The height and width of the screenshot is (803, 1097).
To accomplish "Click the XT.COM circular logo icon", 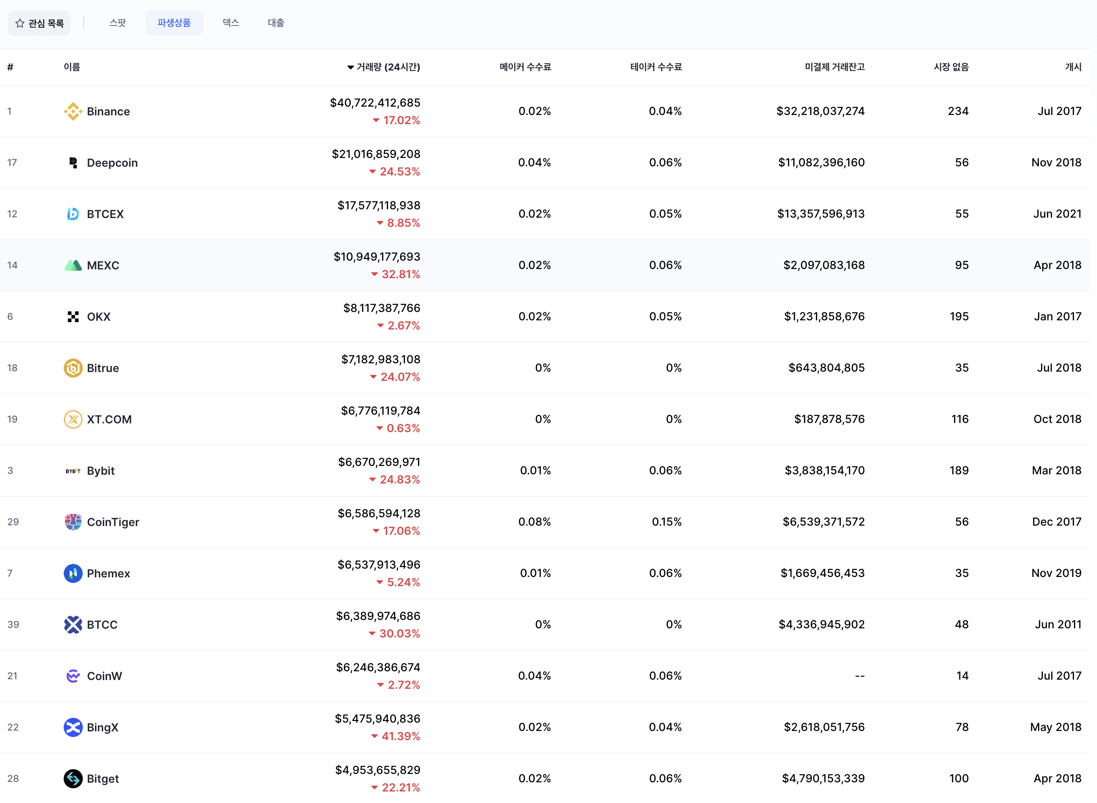I will click(x=73, y=419).
